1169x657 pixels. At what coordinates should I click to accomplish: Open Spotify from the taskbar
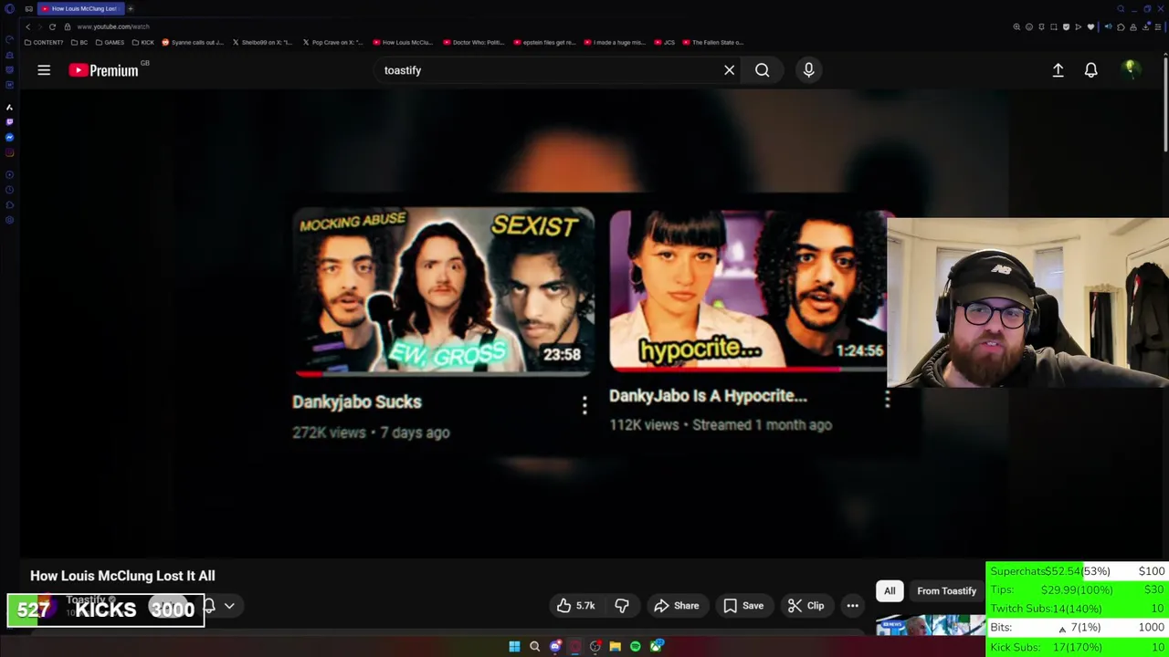(635, 647)
